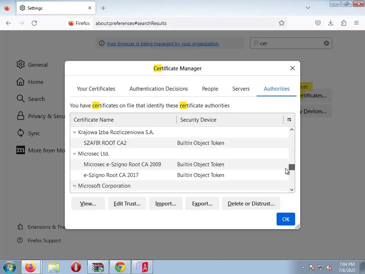Click the muted volume tray icon

click(x=329, y=267)
